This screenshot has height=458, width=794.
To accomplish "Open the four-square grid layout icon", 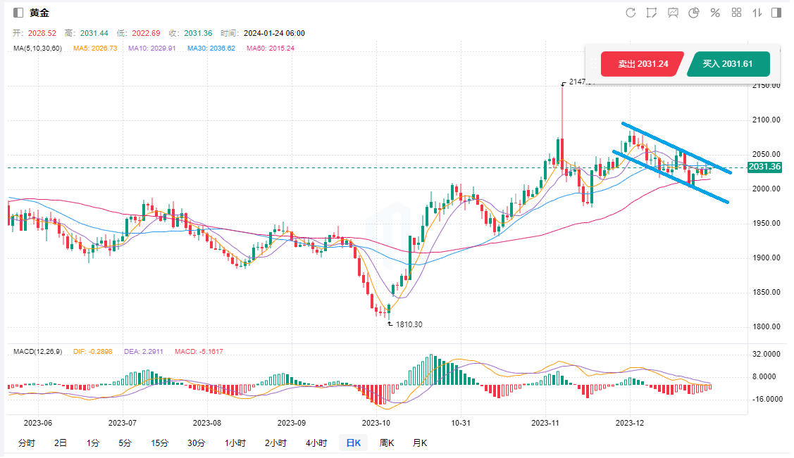I will pos(737,13).
